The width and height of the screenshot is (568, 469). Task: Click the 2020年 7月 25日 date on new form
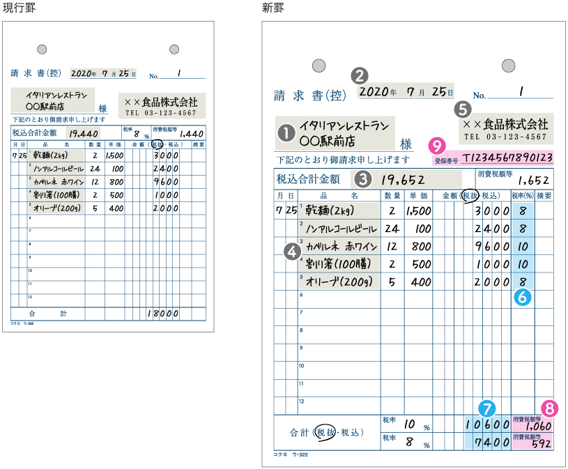pos(406,91)
